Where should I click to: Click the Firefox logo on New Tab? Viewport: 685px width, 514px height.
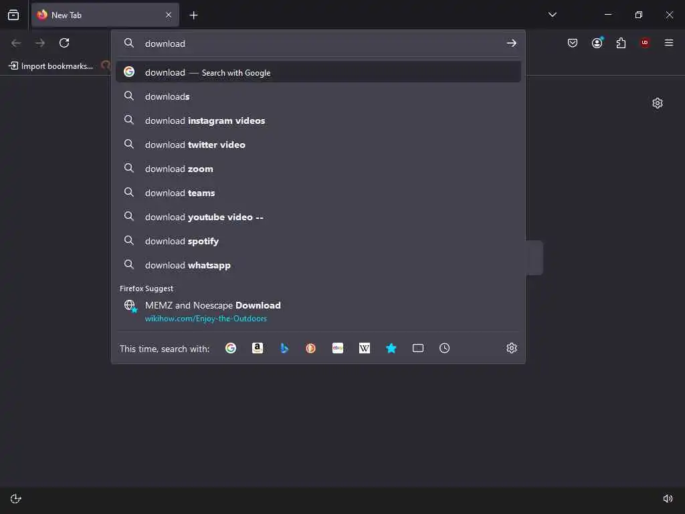(42, 15)
